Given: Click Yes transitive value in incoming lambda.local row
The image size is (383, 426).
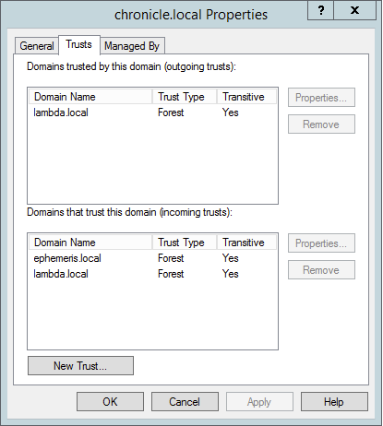Looking at the screenshot, I should 231,274.
